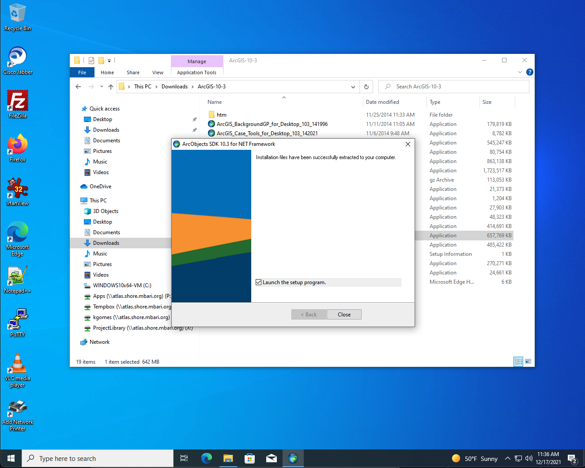Select OneDrive in navigation pane
Screen dimensions: 585x468
[100, 186]
